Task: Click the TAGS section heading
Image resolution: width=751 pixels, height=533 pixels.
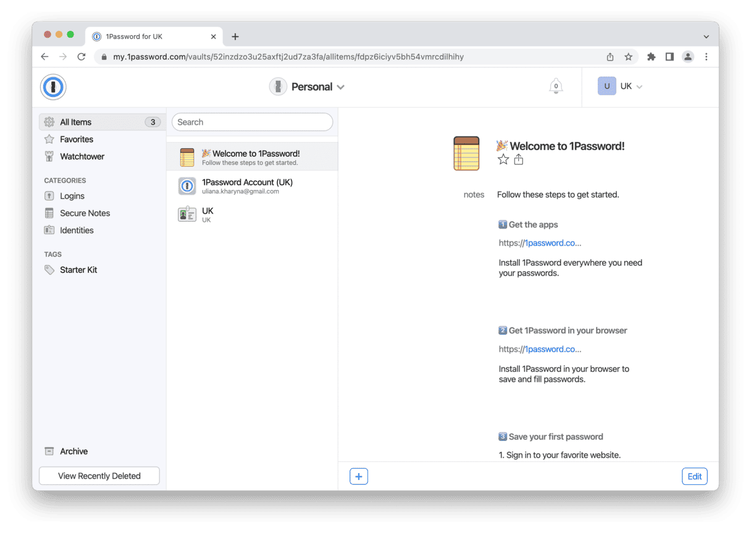Action: (x=53, y=254)
